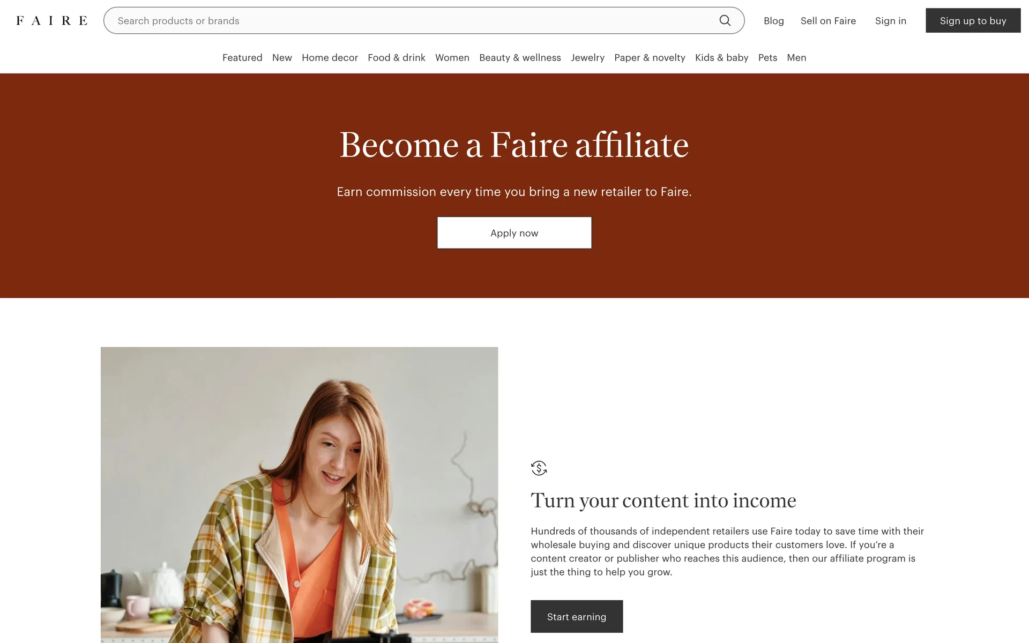Open the Beauty & wellness category

tap(520, 57)
